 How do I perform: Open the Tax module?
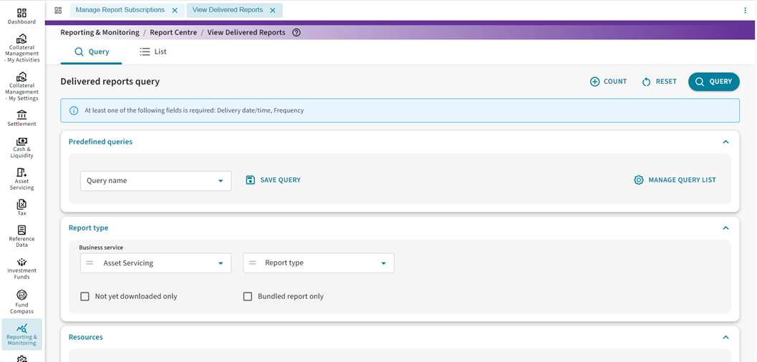[21, 207]
